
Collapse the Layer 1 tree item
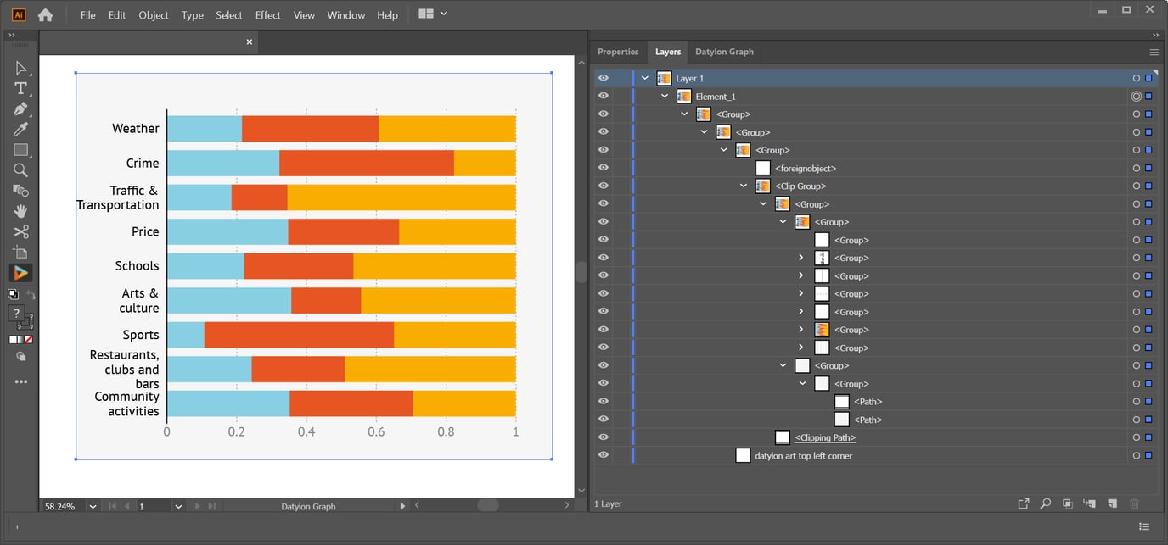[x=644, y=77]
